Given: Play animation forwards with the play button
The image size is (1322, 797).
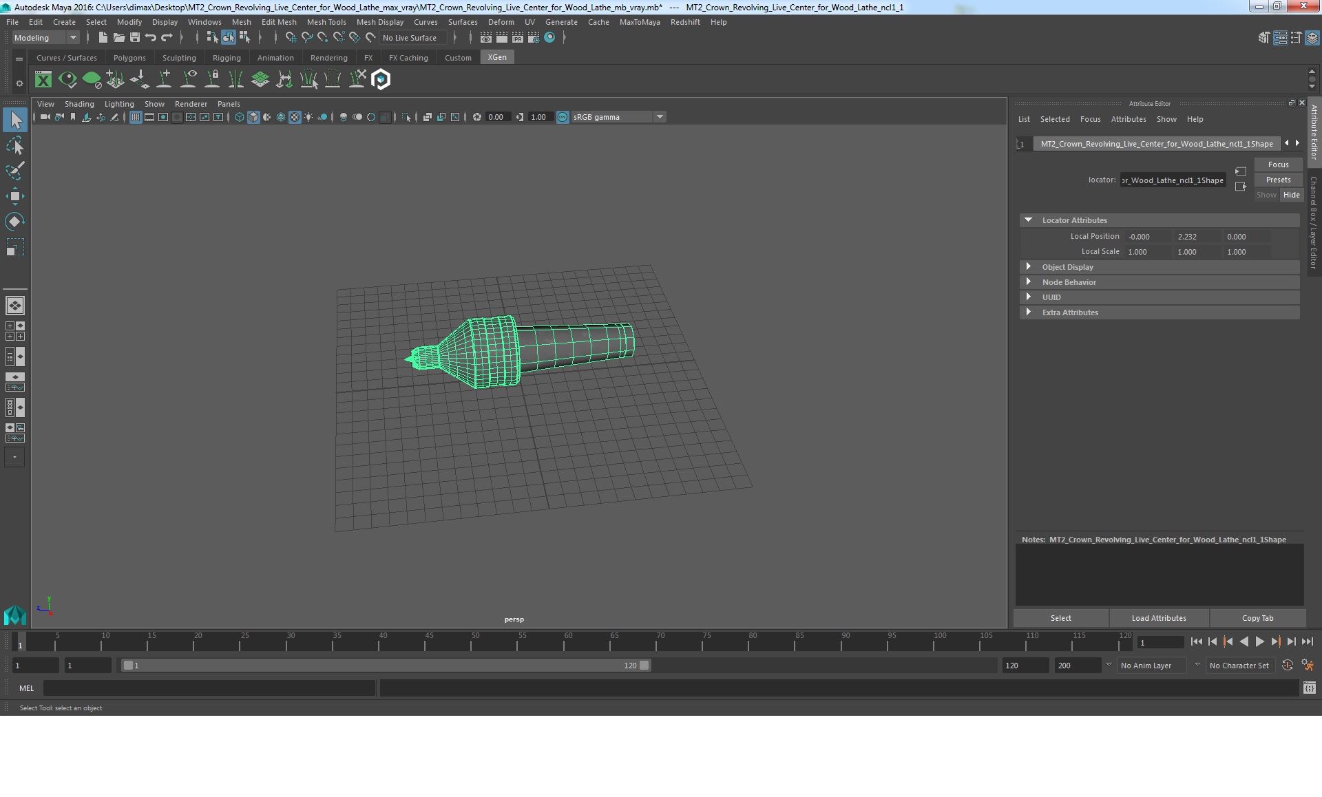Looking at the screenshot, I should pos(1259,641).
